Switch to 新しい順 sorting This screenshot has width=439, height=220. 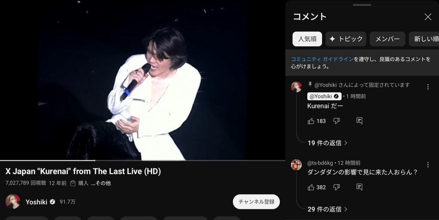pyautogui.click(x=424, y=39)
